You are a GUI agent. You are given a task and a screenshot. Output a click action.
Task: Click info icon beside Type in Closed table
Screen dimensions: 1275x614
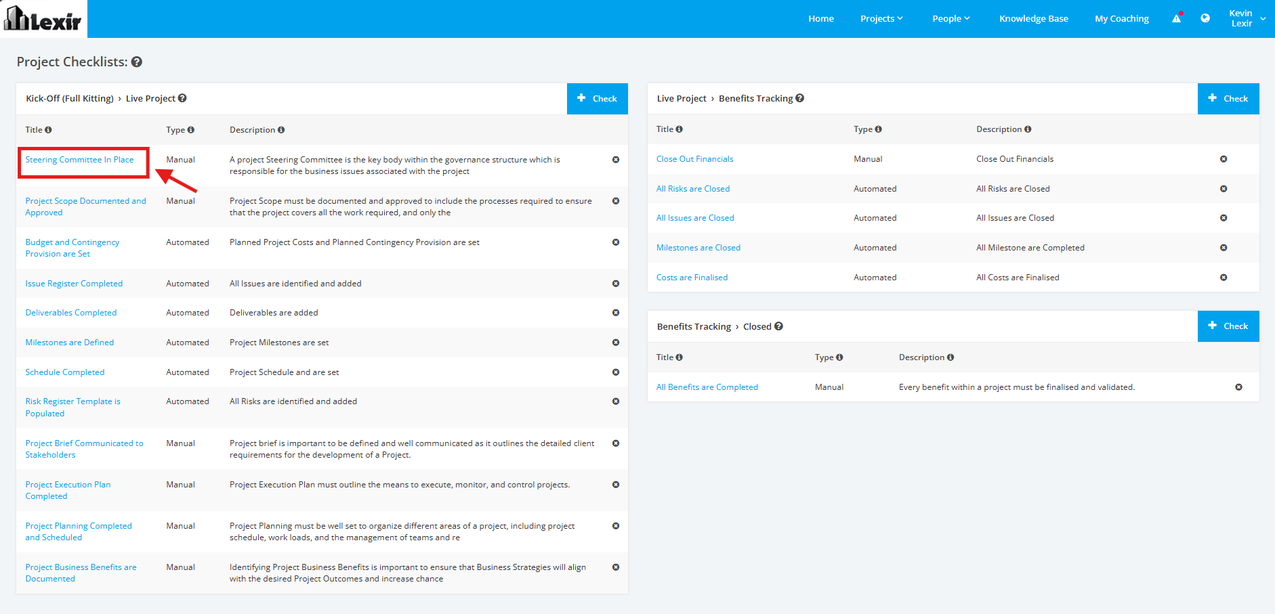[840, 357]
